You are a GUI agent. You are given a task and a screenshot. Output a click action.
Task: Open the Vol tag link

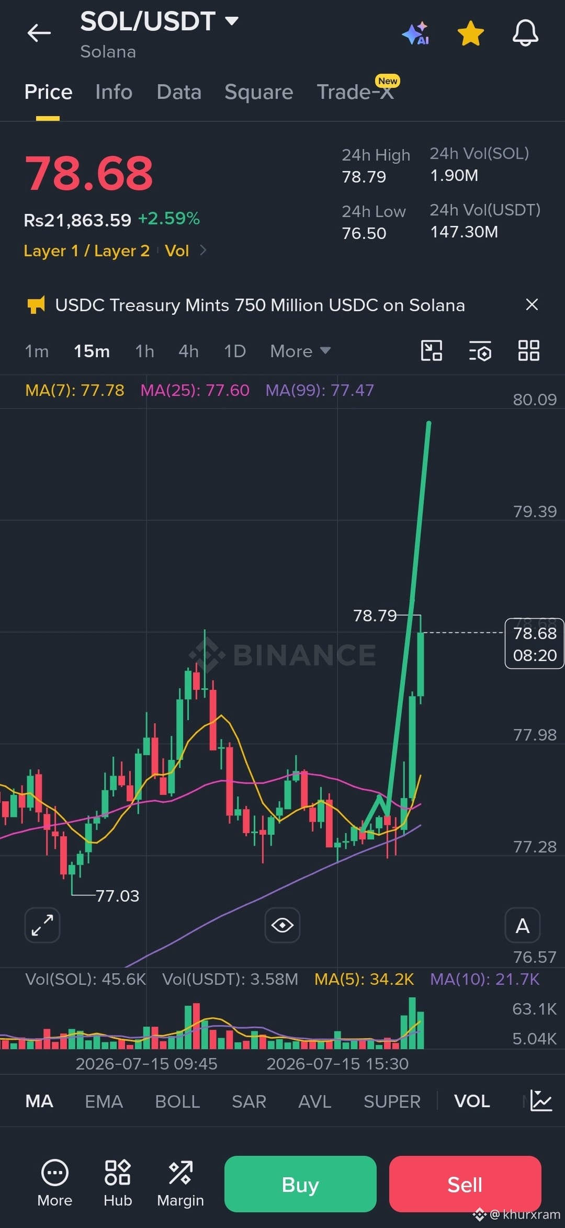pyautogui.click(x=177, y=251)
